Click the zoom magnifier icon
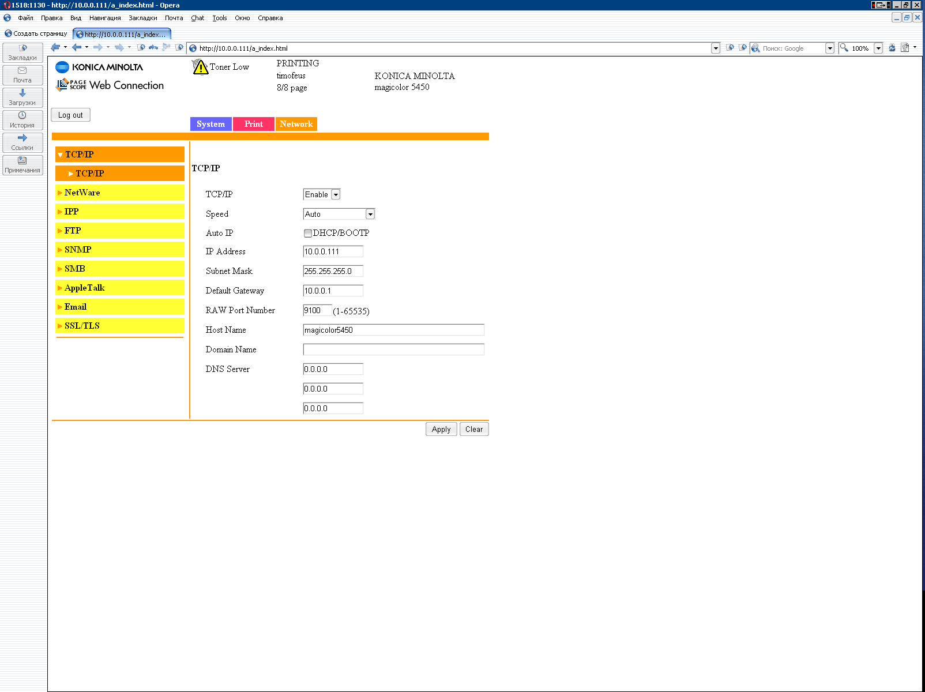Image resolution: width=925 pixels, height=692 pixels. pyautogui.click(x=844, y=48)
